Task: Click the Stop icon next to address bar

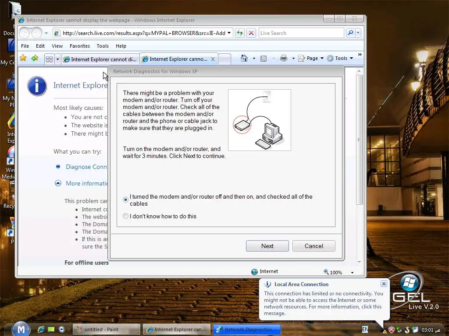Action: (251, 33)
